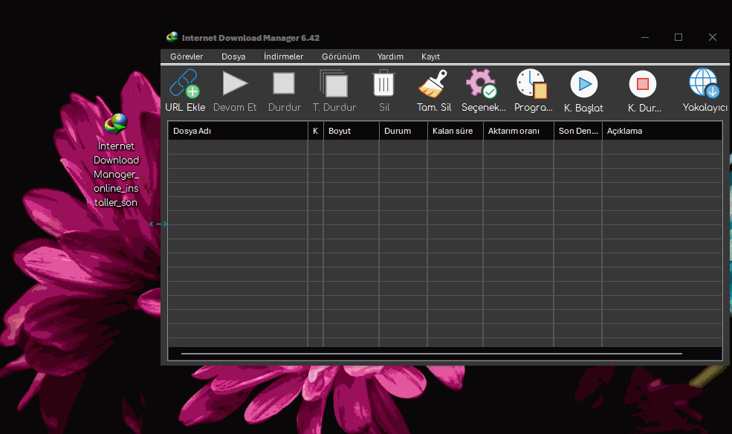Viewport: 732px width, 434px height.
Task: Open Seçenekler gear options icon
Action: coord(481,84)
